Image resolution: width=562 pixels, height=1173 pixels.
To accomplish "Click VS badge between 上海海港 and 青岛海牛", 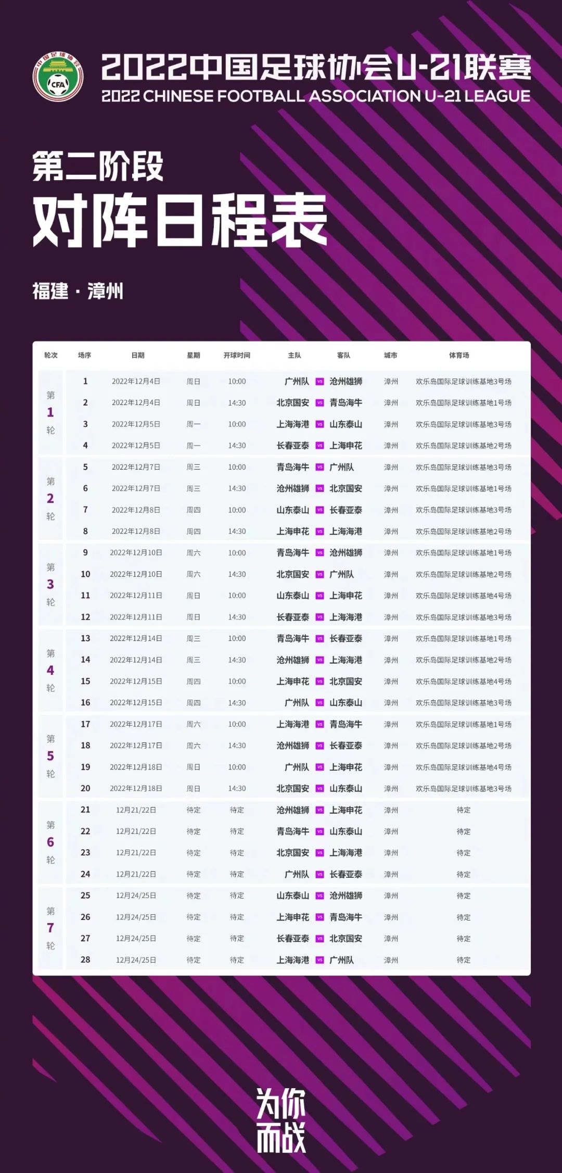I will [x=320, y=724].
